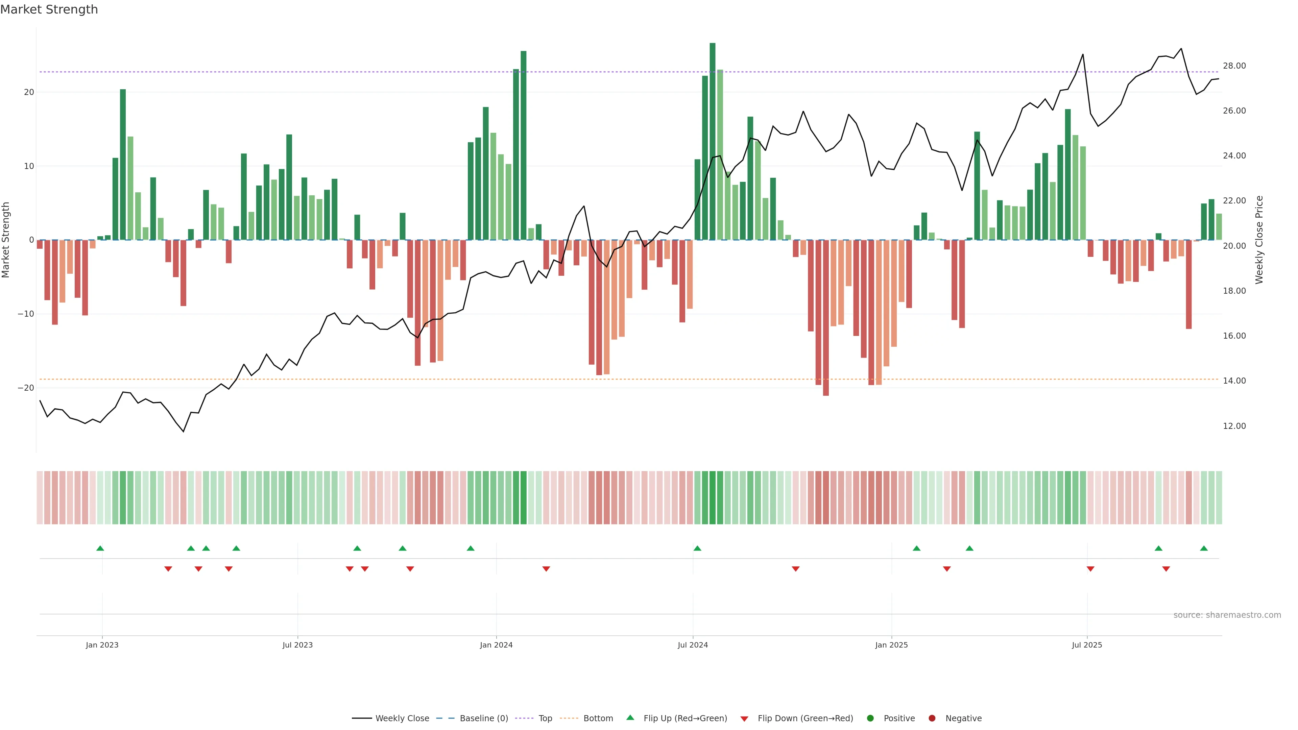The height and width of the screenshot is (730, 1298).
Task: Click the Flip Down red triangle legend icon
Action: 744,719
